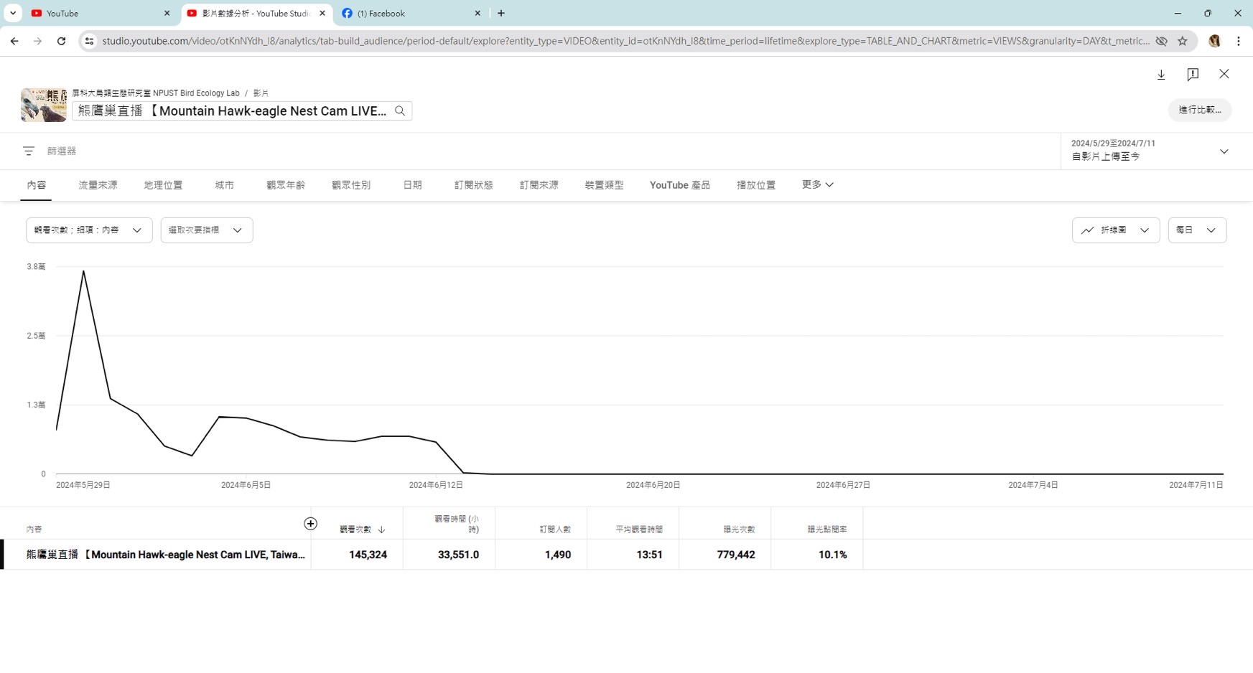Screen dimensions: 1253x673
Task: Expand the 更多 tabs menu
Action: [817, 184]
